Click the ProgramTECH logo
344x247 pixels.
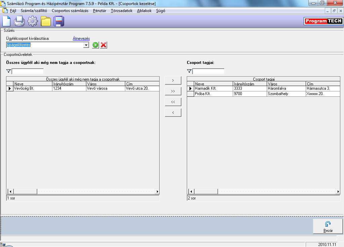pyautogui.click(x=323, y=21)
